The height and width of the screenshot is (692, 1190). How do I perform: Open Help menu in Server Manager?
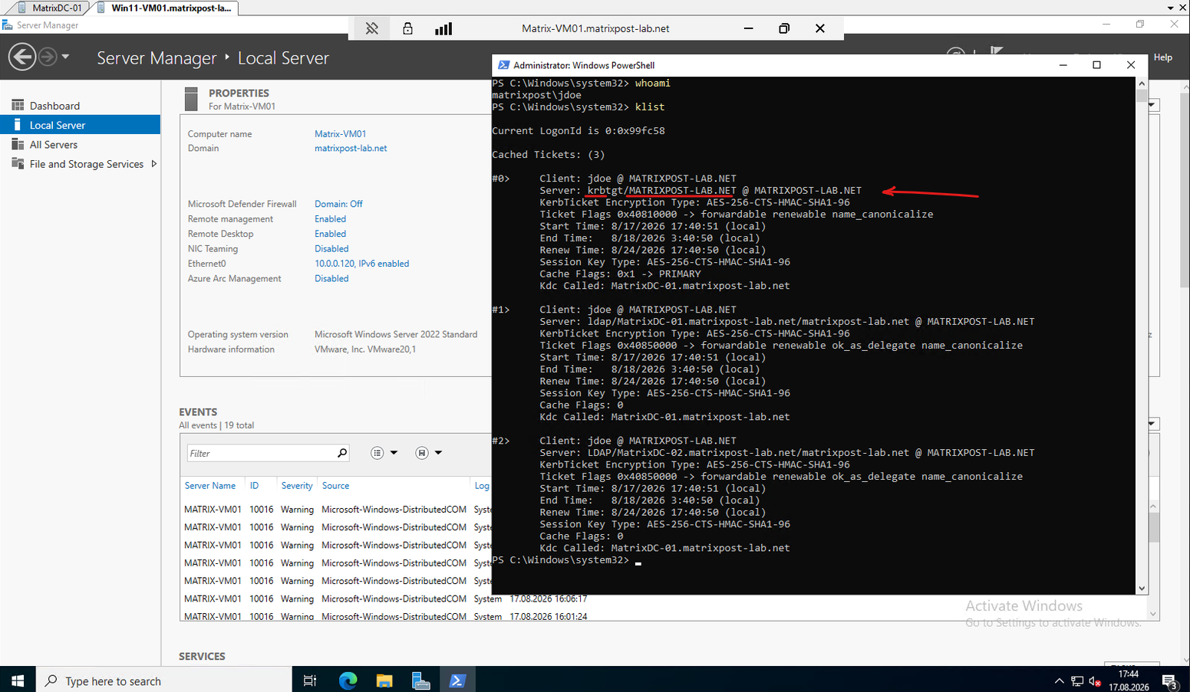[1163, 57]
